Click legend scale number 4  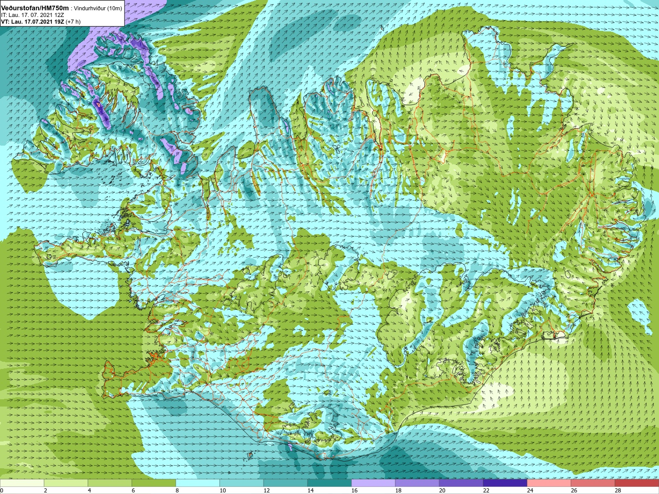pyautogui.click(x=89, y=490)
